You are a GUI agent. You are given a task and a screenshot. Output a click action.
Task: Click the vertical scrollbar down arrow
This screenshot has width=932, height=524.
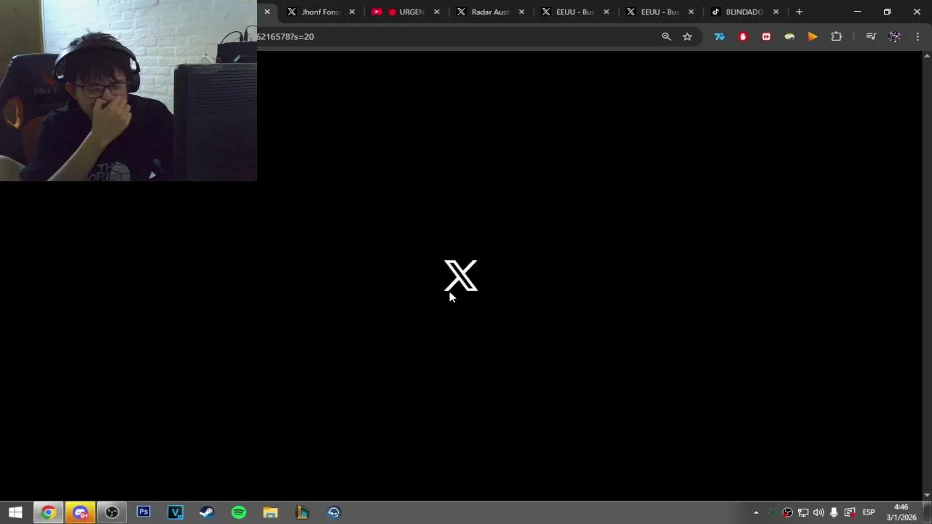pos(927,496)
